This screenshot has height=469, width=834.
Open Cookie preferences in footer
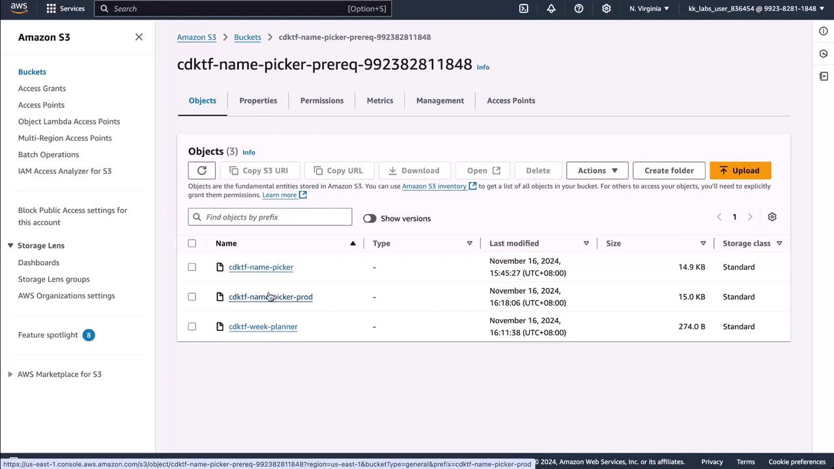797,462
